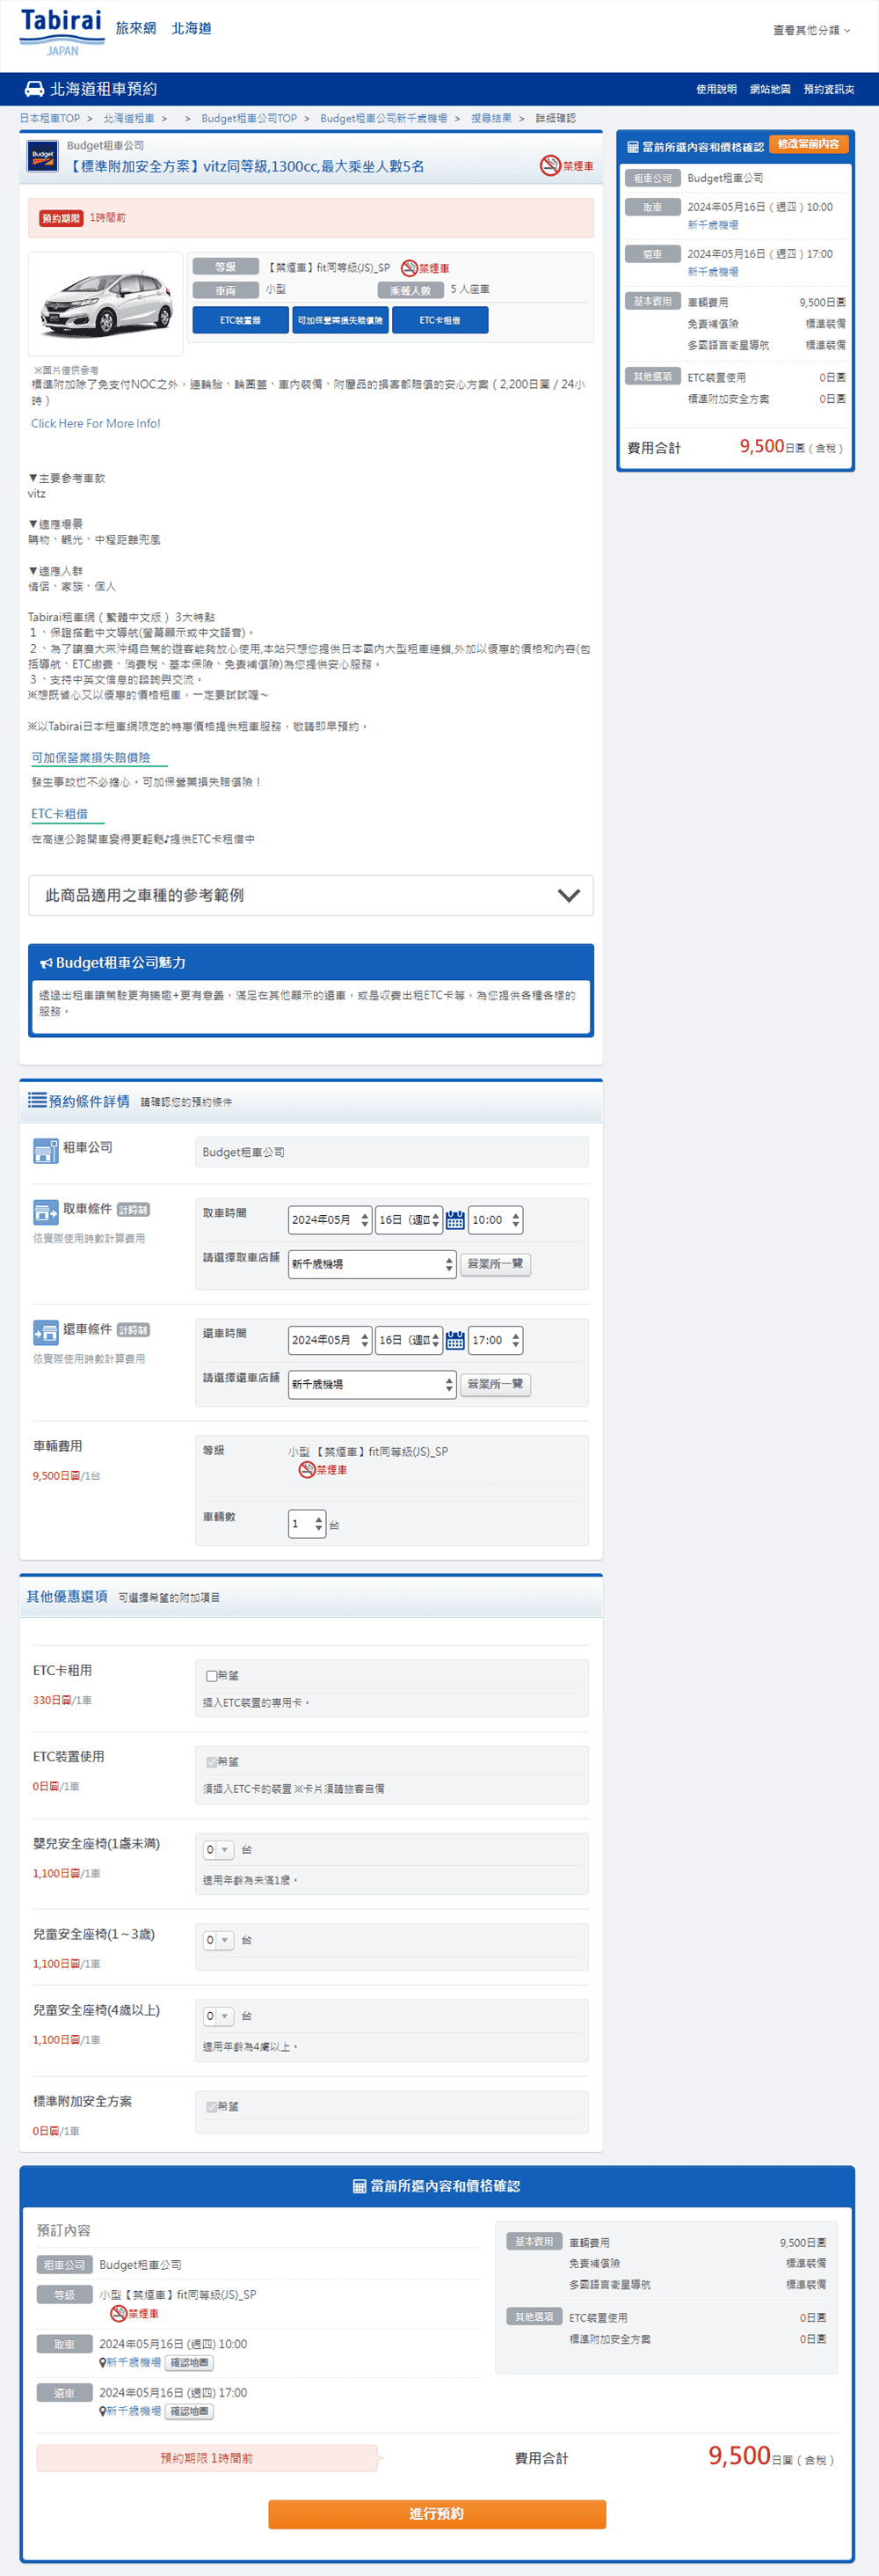Open the pickup store 新千歲機場 dropdown

pyautogui.click(x=373, y=1264)
